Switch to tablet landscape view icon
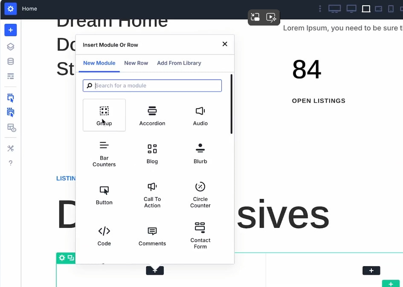403x287 pixels. click(x=378, y=9)
